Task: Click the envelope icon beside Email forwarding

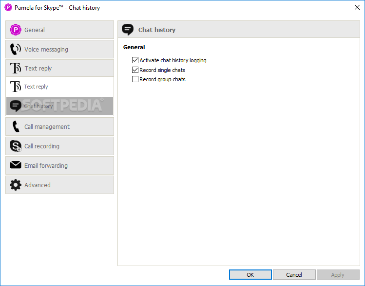Action: [x=16, y=165]
